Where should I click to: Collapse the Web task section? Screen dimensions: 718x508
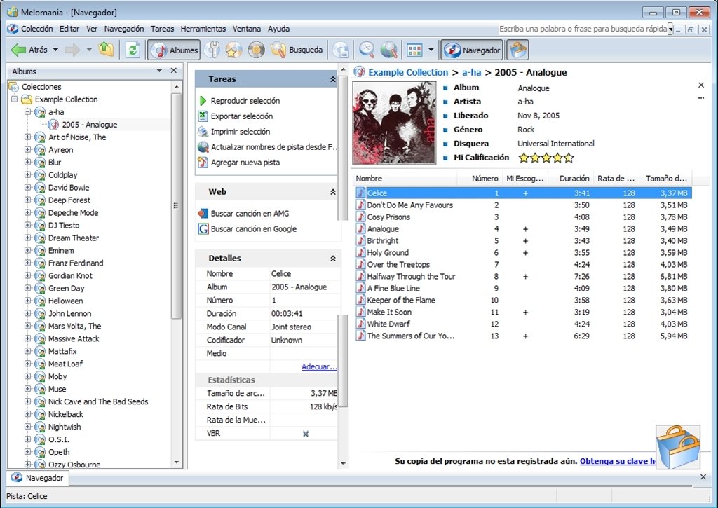coord(333,192)
